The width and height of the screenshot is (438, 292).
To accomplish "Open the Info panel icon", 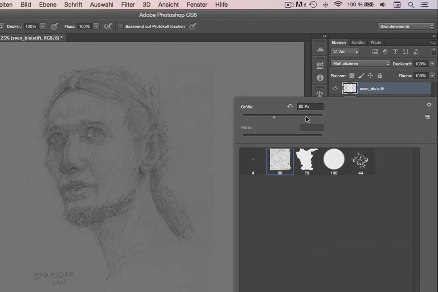I will tap(320, 78).
